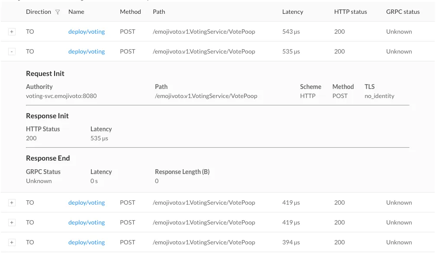Select the Method column header
The image size is (436, 253).
click(130, 12)
